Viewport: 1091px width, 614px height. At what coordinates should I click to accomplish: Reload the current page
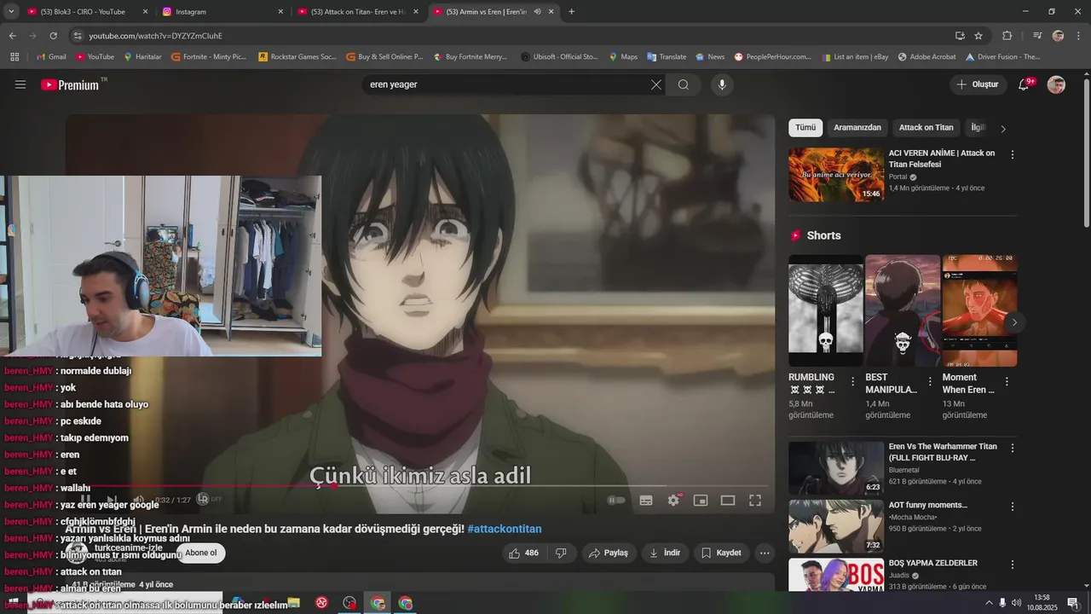pyautogui.click(x=53, y=36)
